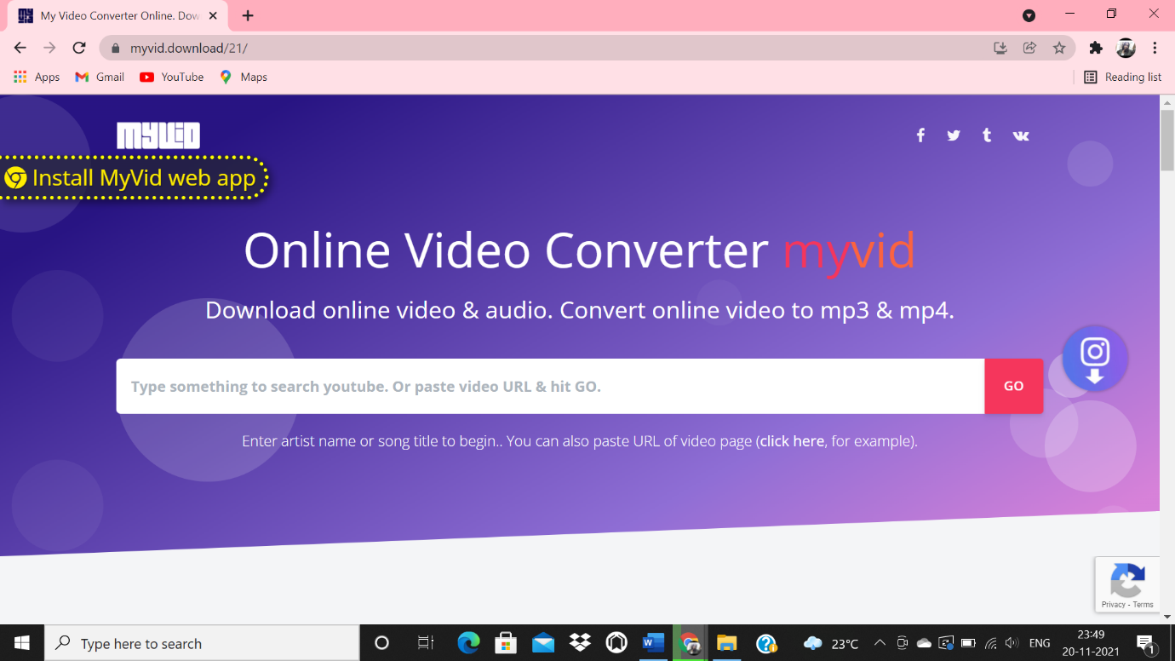Open Wi-Fi network settings tray icon
The image size is (1175, 661).
990,643
